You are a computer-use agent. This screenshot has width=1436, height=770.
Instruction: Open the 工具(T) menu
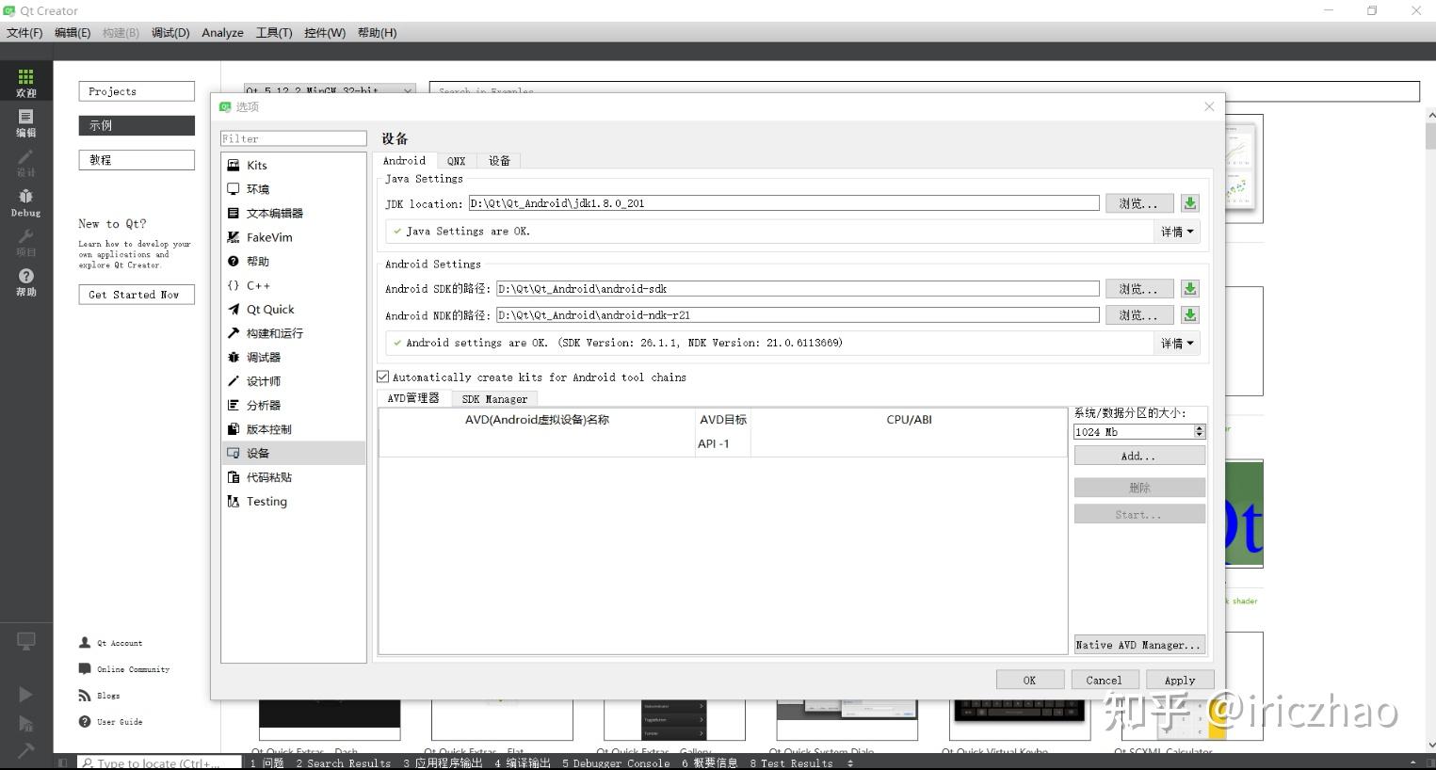click(274, 33)
